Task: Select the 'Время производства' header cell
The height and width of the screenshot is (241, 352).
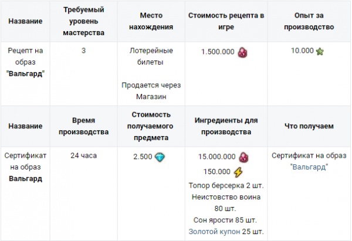Action: [84, 126]
